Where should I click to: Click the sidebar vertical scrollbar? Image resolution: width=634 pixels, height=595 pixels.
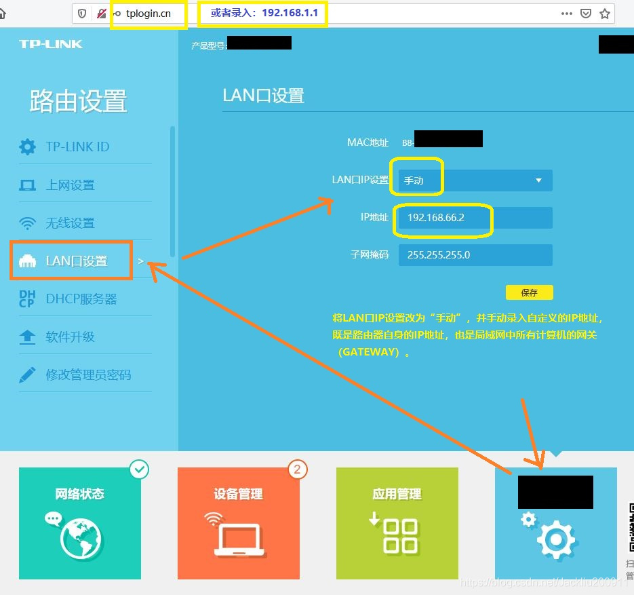pyautogui.click(x=173, y=191)
